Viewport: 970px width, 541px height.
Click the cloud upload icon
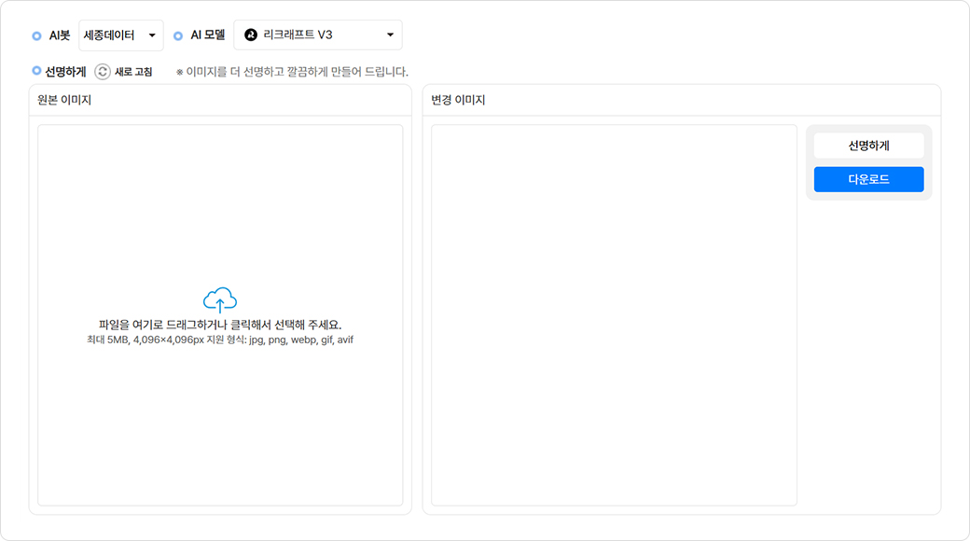click(x=220, y=299)
